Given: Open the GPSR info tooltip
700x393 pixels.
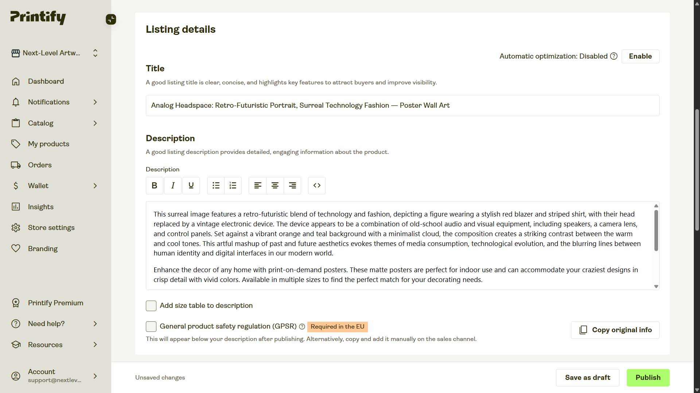Looking at the screenshot, I should click(302, 326).
